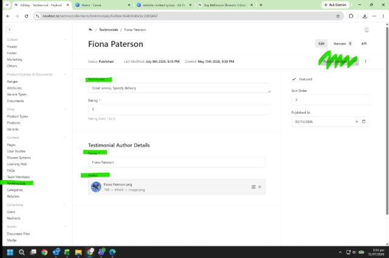Click into the Testimonial text area
Screen dimensions: 389x258
click(x=179, y=88)
